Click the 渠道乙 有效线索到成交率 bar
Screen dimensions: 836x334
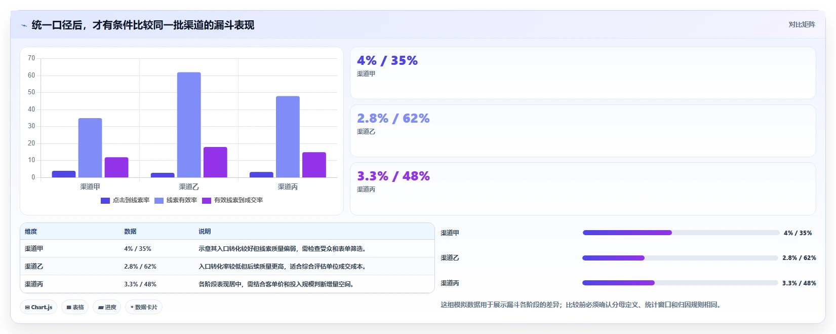click(215, 162)
